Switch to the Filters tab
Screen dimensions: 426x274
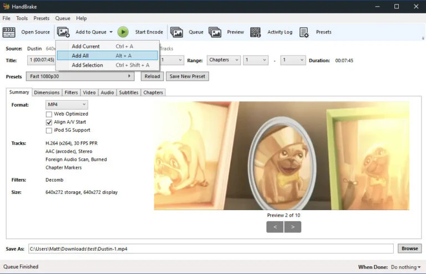(x=71, y=92)
